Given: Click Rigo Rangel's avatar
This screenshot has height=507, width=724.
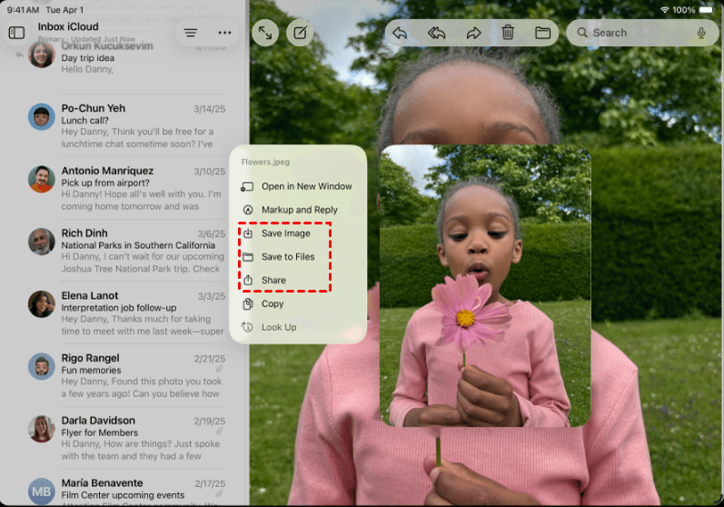Looking at the screenshot, I should (42, 367).
